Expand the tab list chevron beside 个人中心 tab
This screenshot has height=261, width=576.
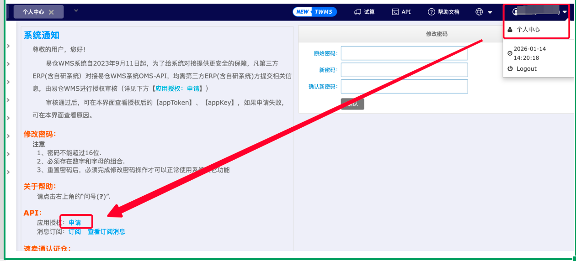[76, 11]
